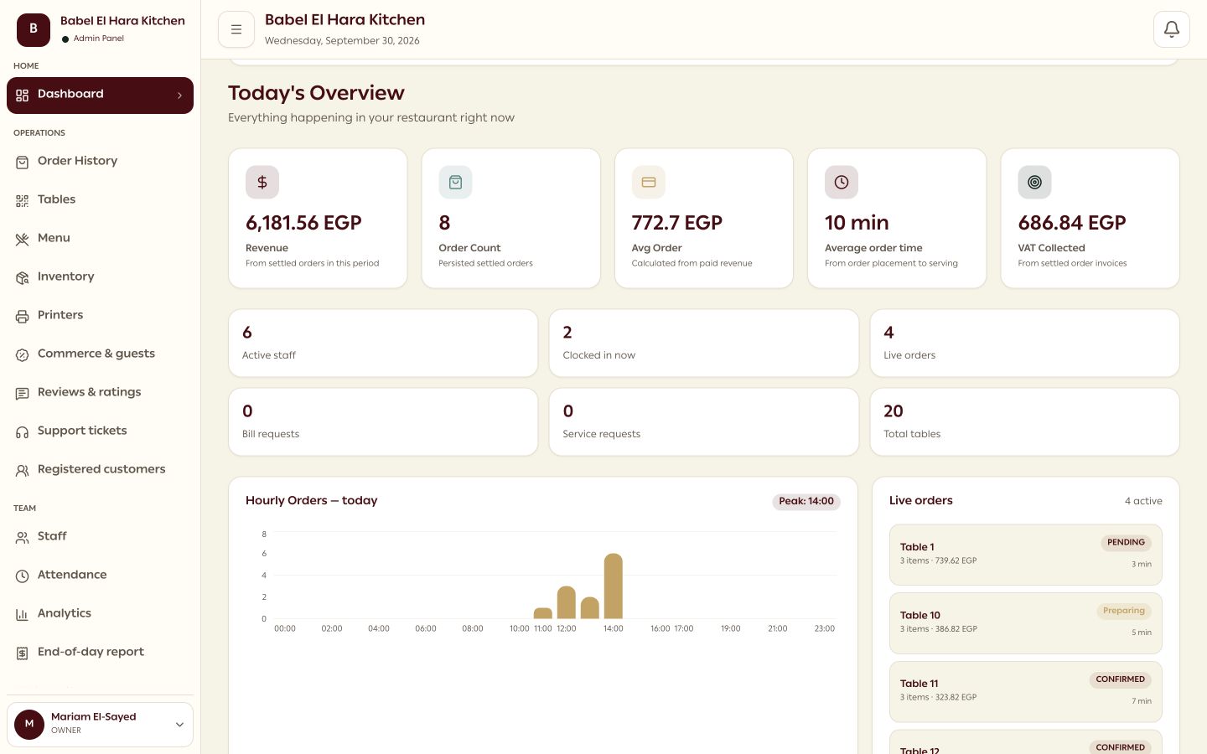Click the PENDING status badge on Table 1

point(1126,543)
